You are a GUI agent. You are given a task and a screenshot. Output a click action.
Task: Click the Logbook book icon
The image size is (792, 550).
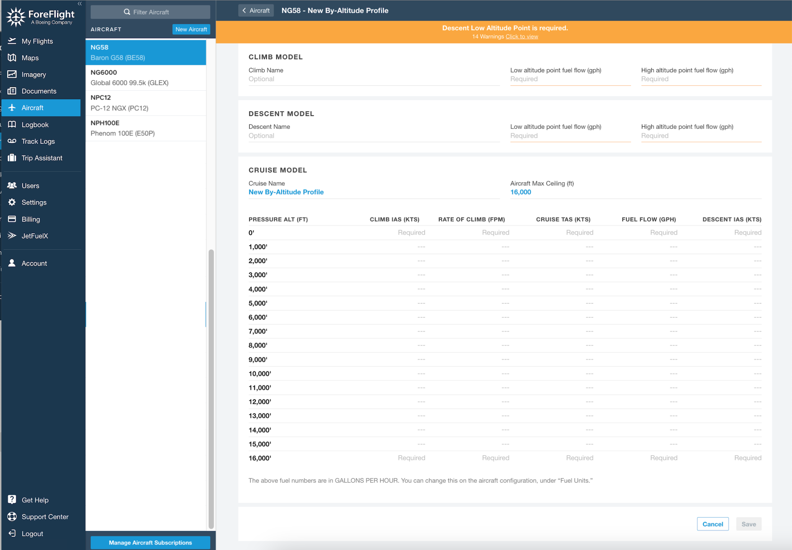(x=12, y=125)
